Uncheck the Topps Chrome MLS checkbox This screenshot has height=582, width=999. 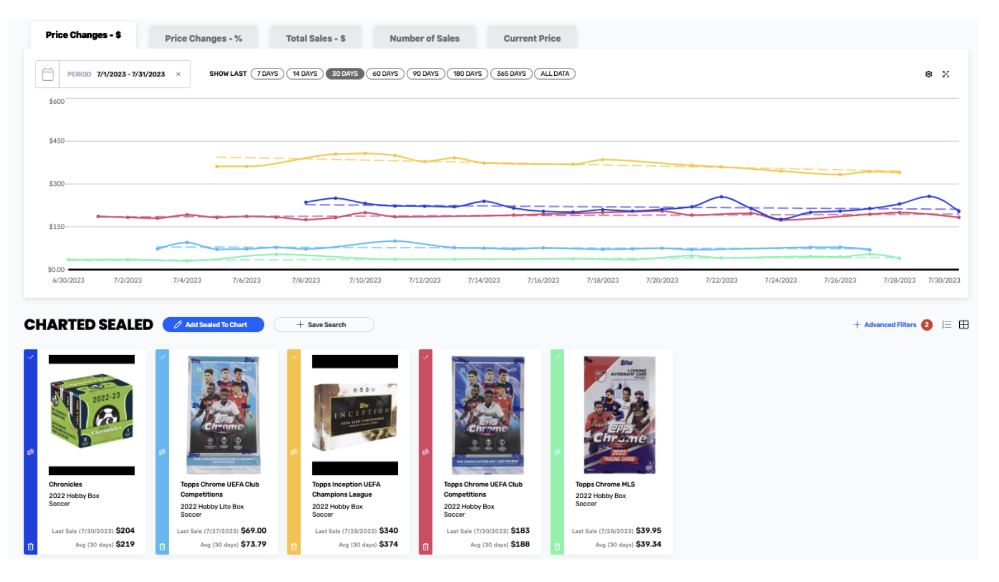point(557,357)
